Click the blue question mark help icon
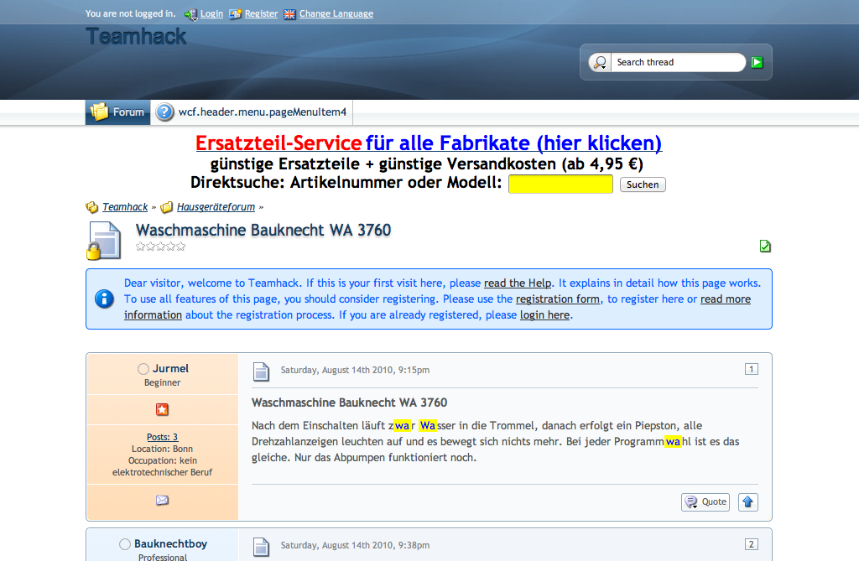Viewport: 859px width, 561px height. 165,112
